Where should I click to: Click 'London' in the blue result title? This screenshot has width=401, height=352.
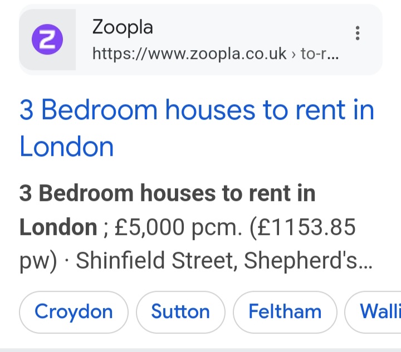pyautogui.click(x=67, y=147)
